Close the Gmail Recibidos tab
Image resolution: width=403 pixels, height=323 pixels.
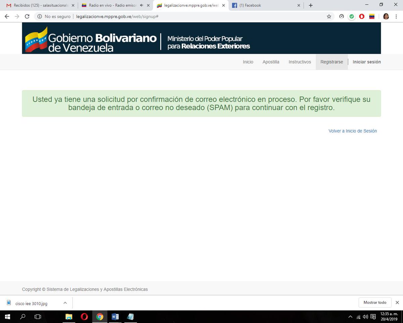[x=73, y=5]
